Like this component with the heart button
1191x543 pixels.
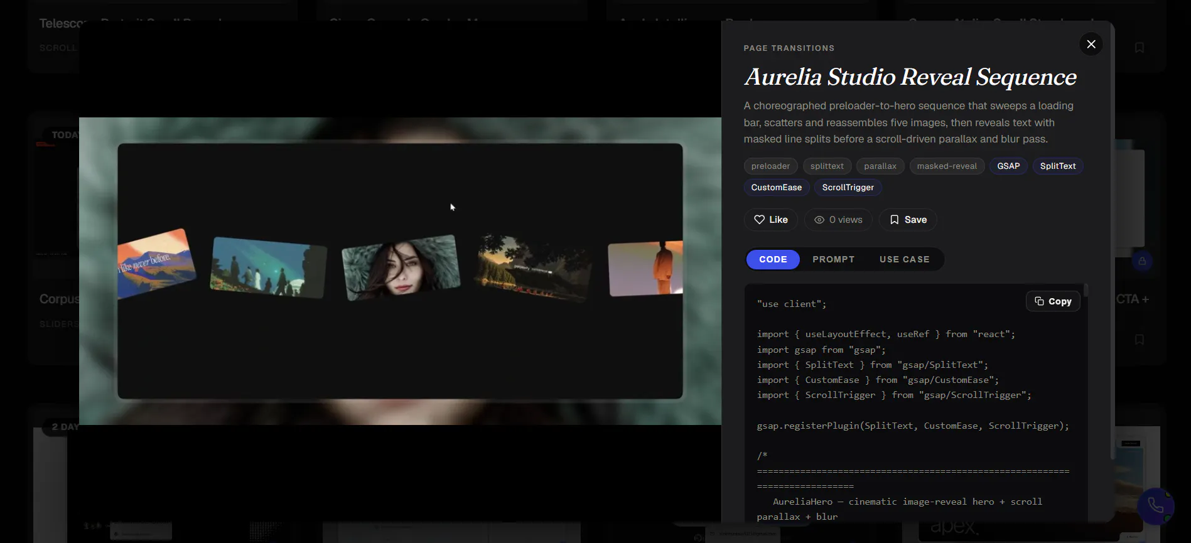[x=771, y=220]
